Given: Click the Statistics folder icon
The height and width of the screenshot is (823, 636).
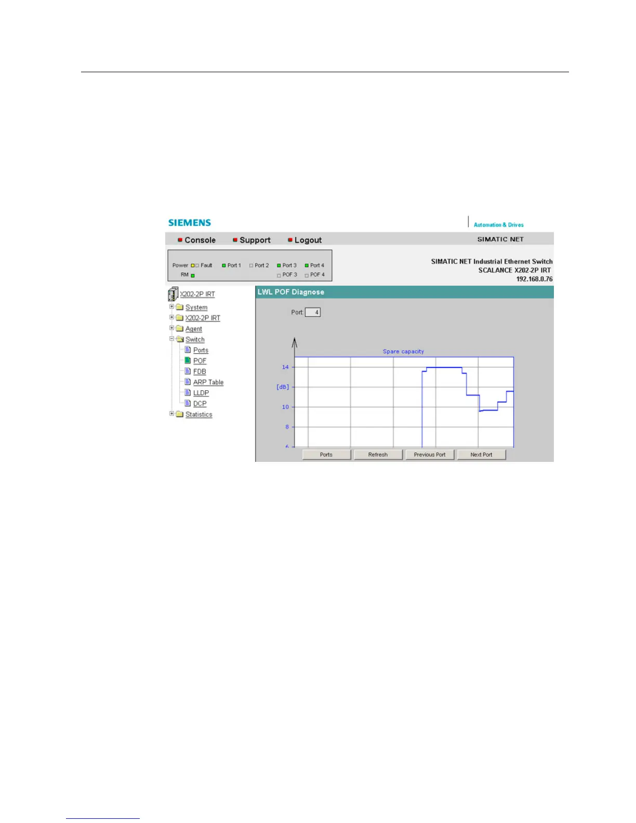Looking at the screenshot, I should pos(180,414).
